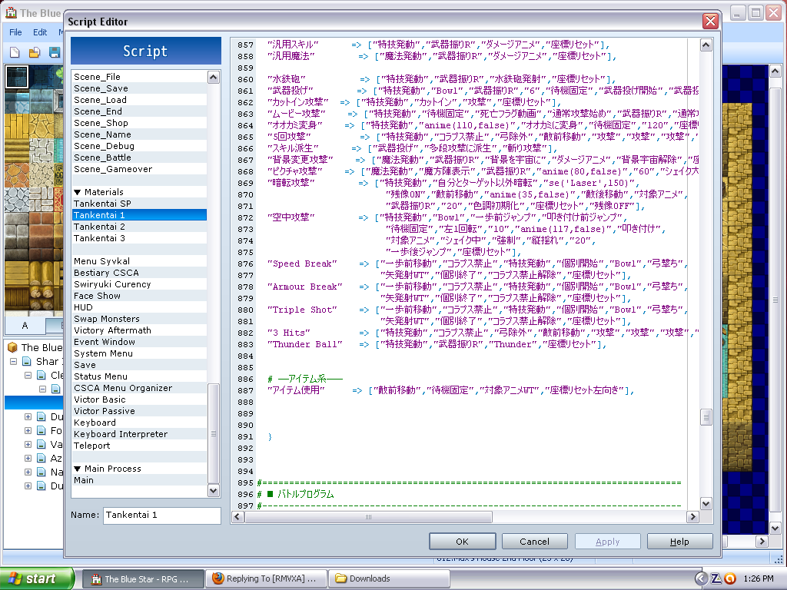Image resolution: width=787 pixels, height=590 pixels.
Task: Click the orange Avast tray icon
Action: point(729,578)
